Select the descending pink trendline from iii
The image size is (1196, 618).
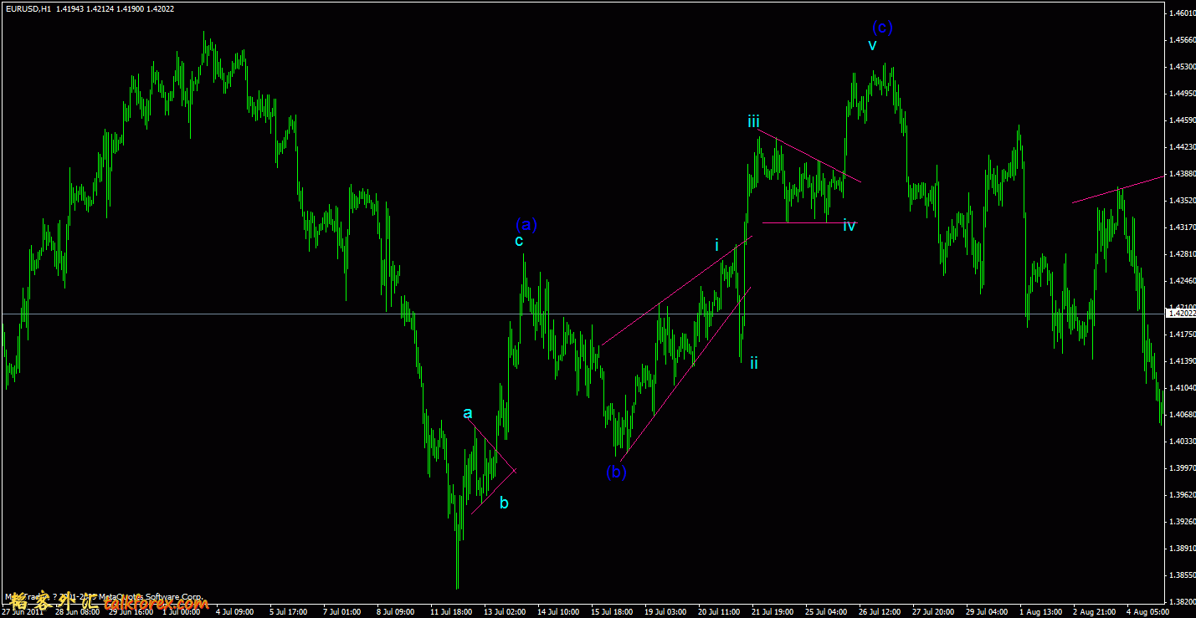809,156
